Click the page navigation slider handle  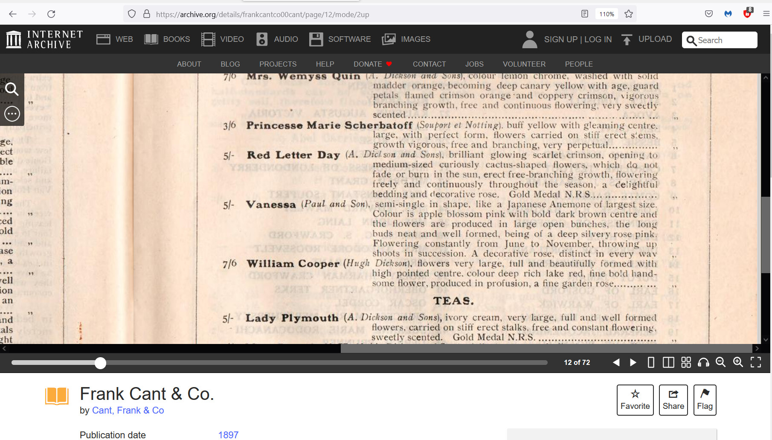[100, 363]
